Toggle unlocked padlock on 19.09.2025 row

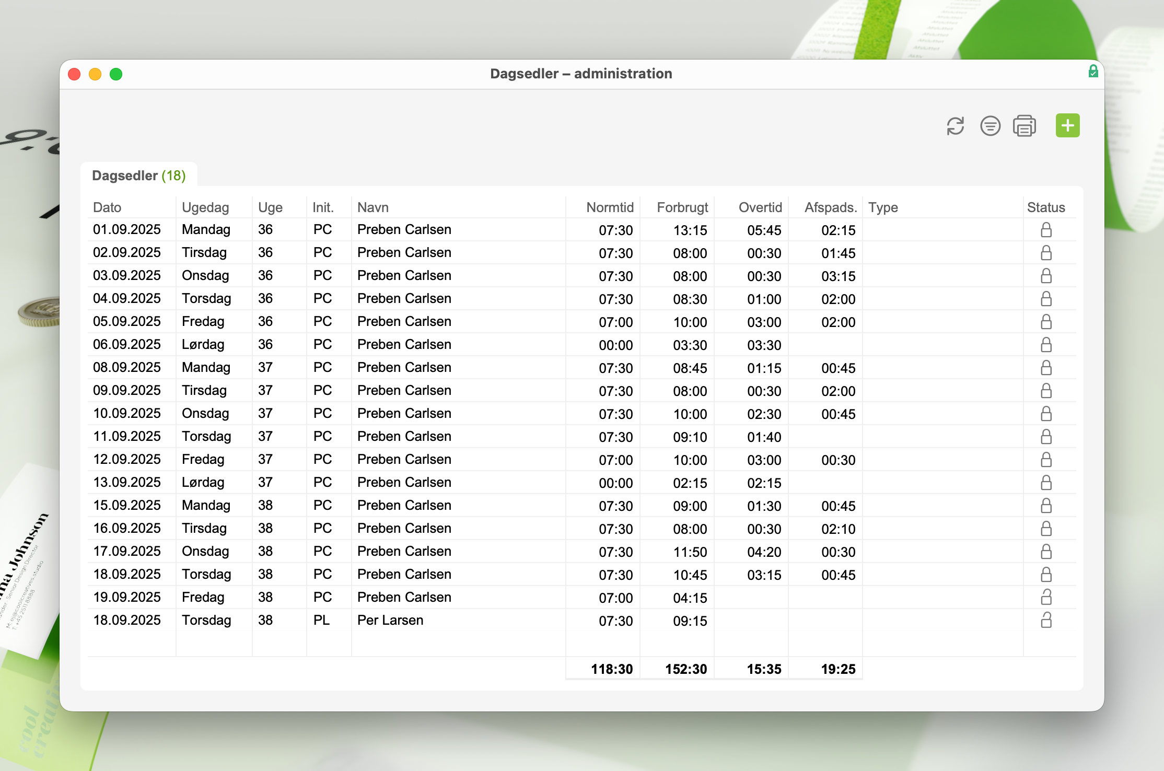tap(1046, 597)
